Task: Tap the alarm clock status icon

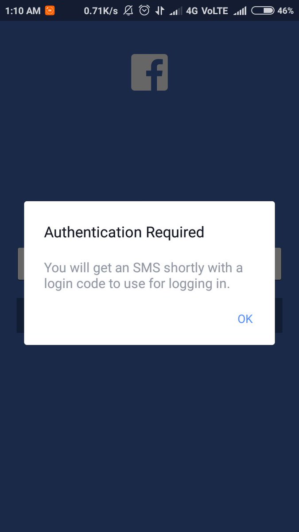Action: click(144, 10)
